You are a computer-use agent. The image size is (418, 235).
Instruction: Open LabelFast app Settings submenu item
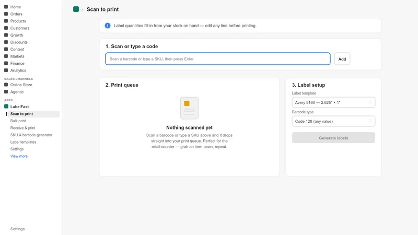click(x=17, y=149)
